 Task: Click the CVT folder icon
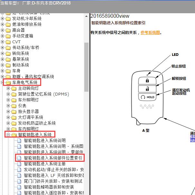pyautogui.click(x=8, y=42)
